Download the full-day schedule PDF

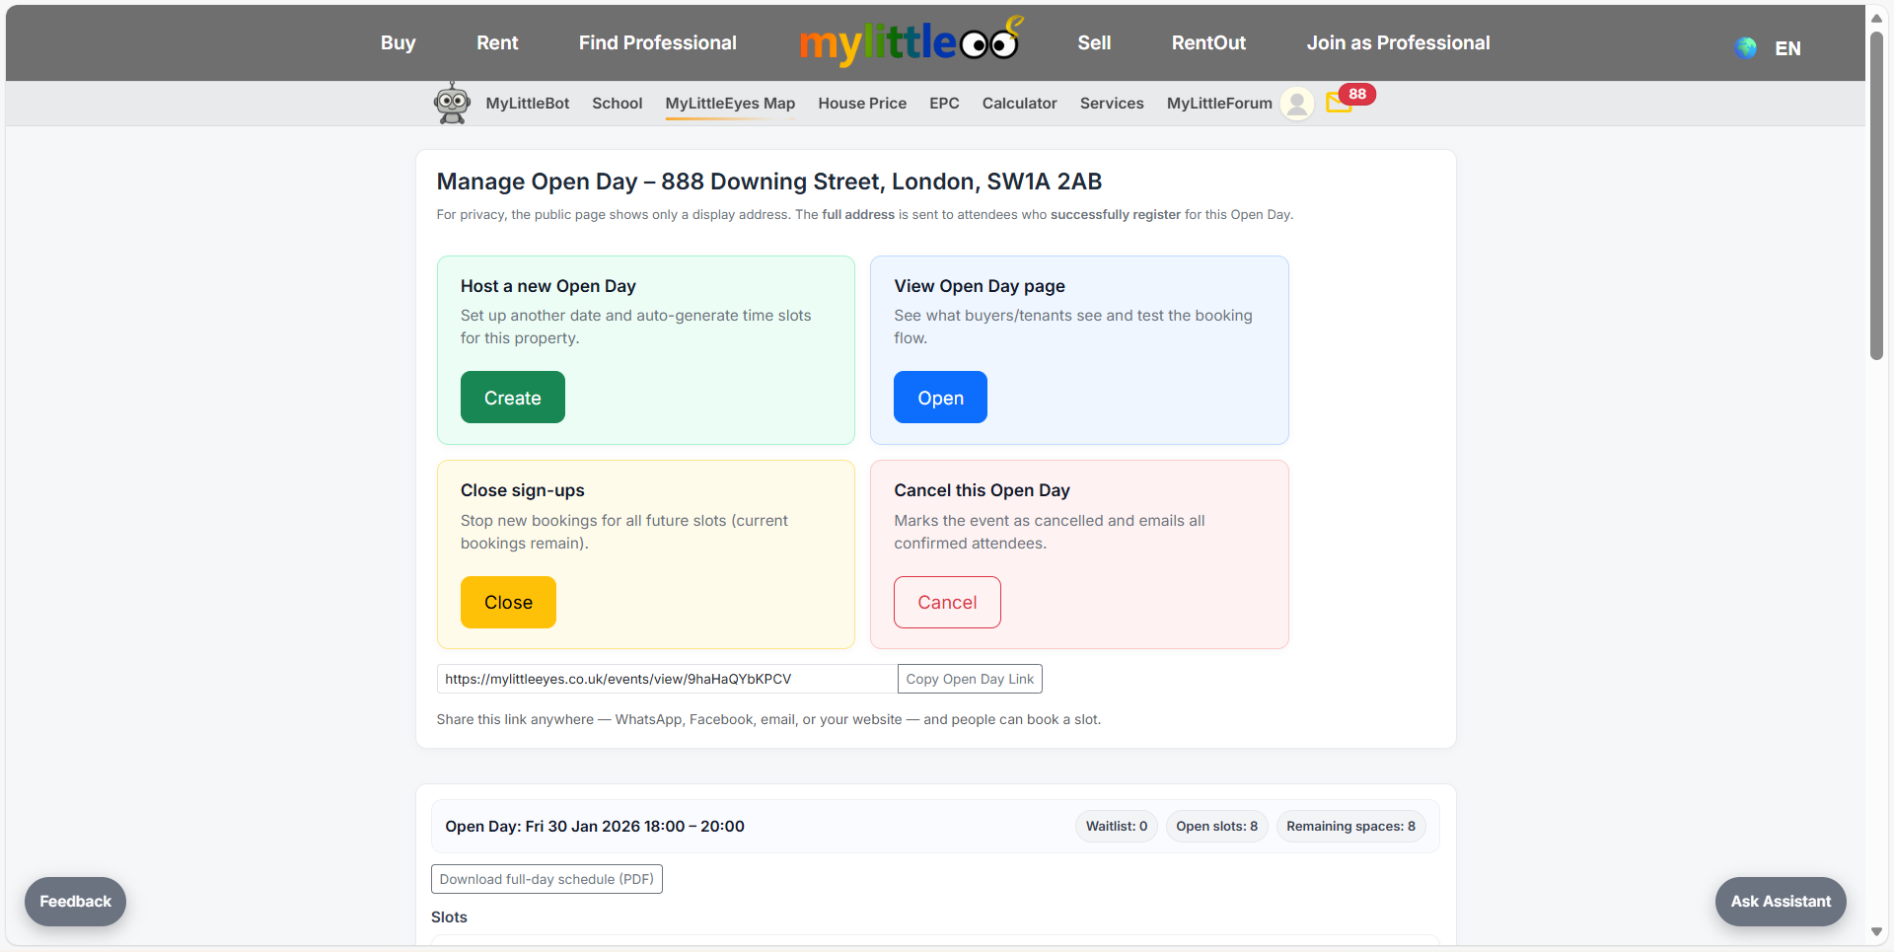click(546, 878)
